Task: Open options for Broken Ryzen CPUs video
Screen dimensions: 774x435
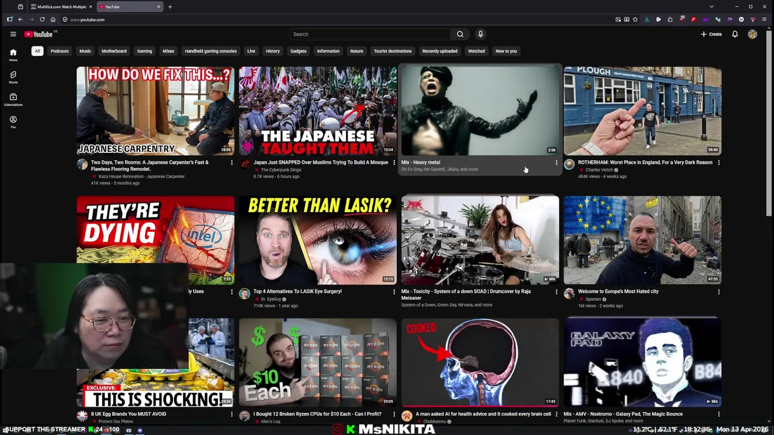Action: pyautogui.click(x=394, y=414)
